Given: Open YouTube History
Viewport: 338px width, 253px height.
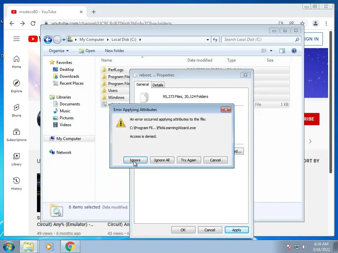Looking at the screenshot, I should 17,183.
